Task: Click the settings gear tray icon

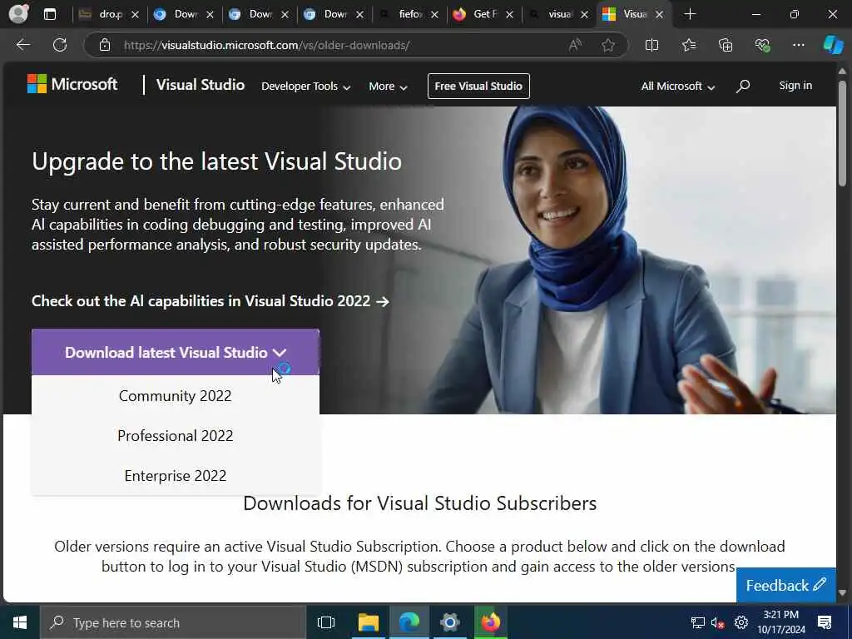Action: point(741,622)
